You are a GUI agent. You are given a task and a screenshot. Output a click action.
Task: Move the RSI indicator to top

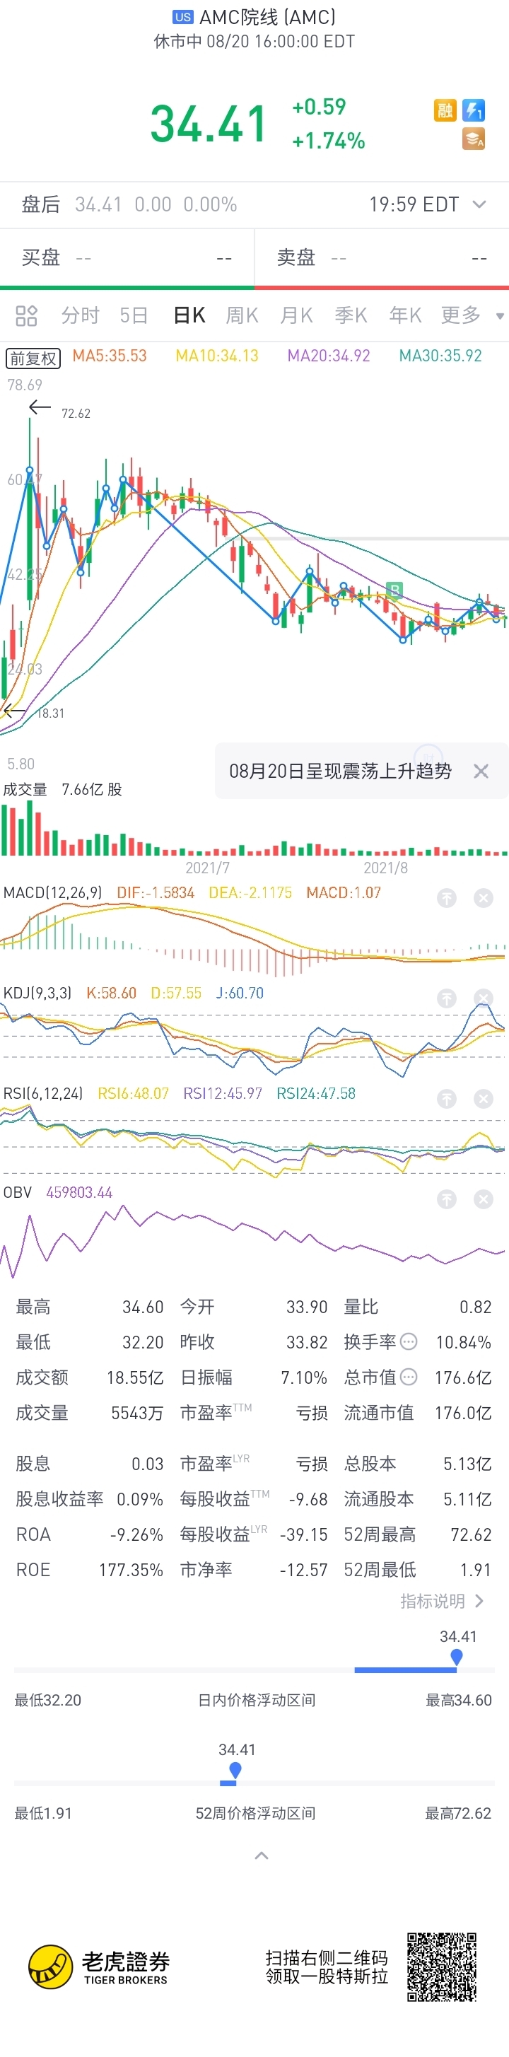[x=447, y=1099]
